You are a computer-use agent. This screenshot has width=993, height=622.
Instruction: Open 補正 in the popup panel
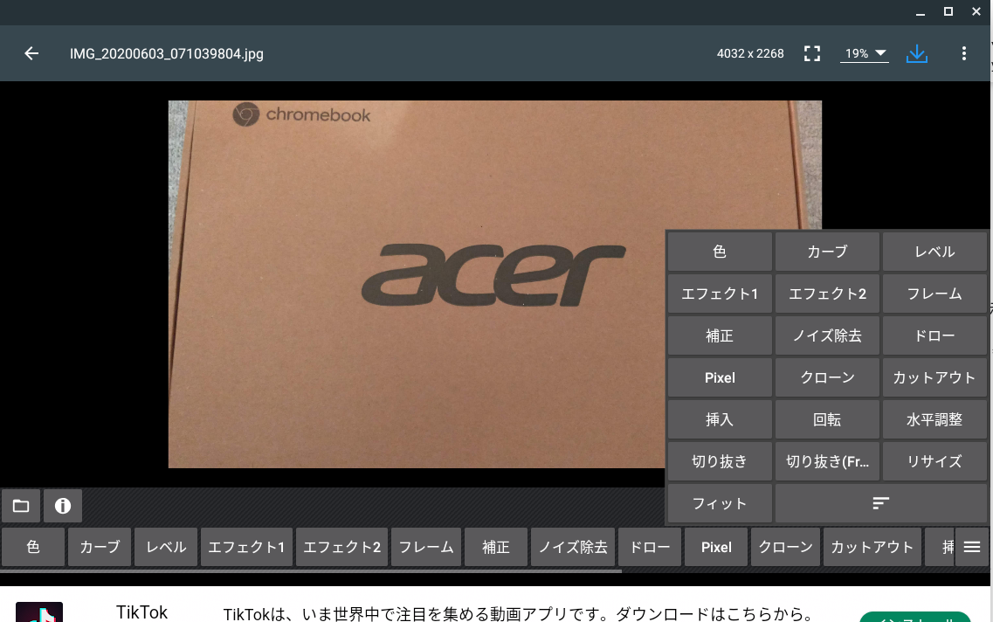[720, 335]
